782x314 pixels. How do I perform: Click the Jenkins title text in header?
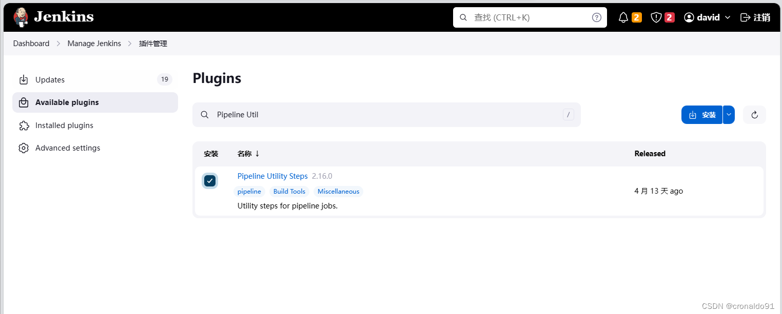pyautogui.click(x=64, y=17)
